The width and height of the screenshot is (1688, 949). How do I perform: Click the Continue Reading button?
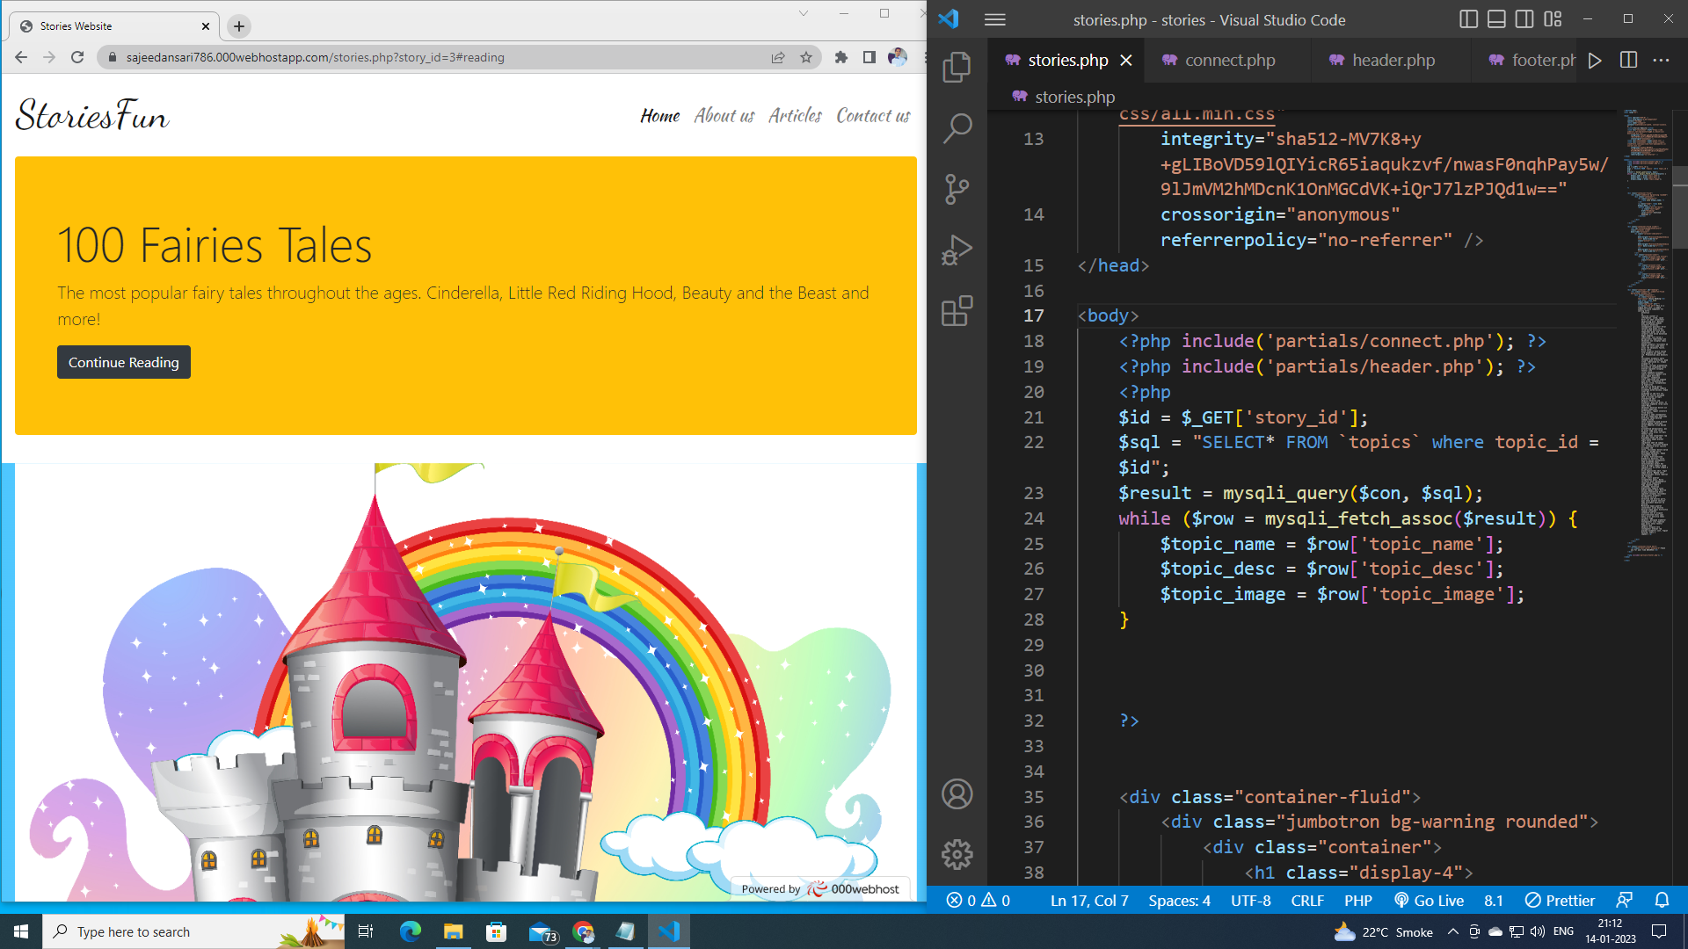(123, 361)
